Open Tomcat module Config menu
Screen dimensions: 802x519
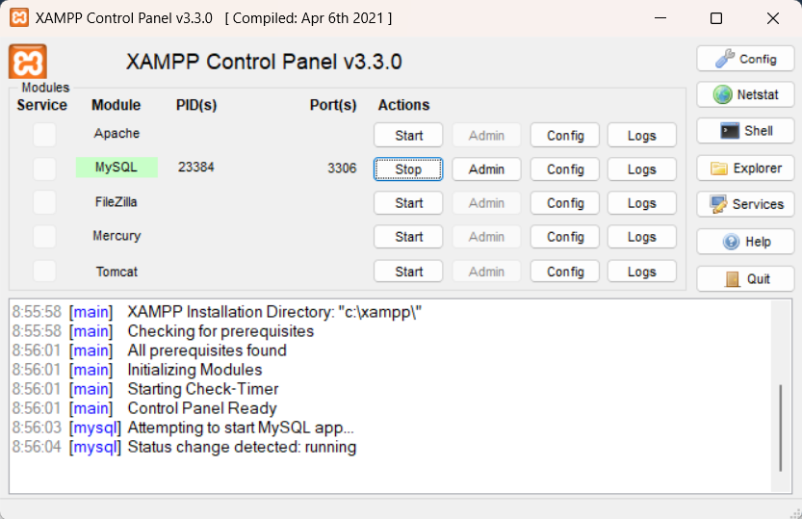click(565, 272)
